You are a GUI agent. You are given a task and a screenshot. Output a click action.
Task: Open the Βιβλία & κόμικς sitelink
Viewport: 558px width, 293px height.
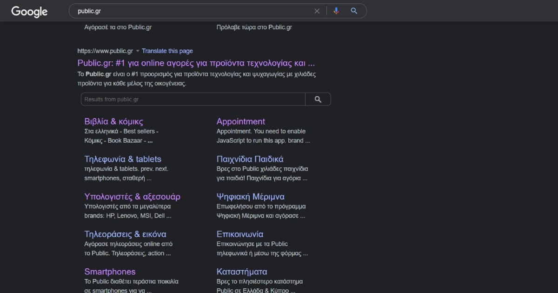click(113, 121)
